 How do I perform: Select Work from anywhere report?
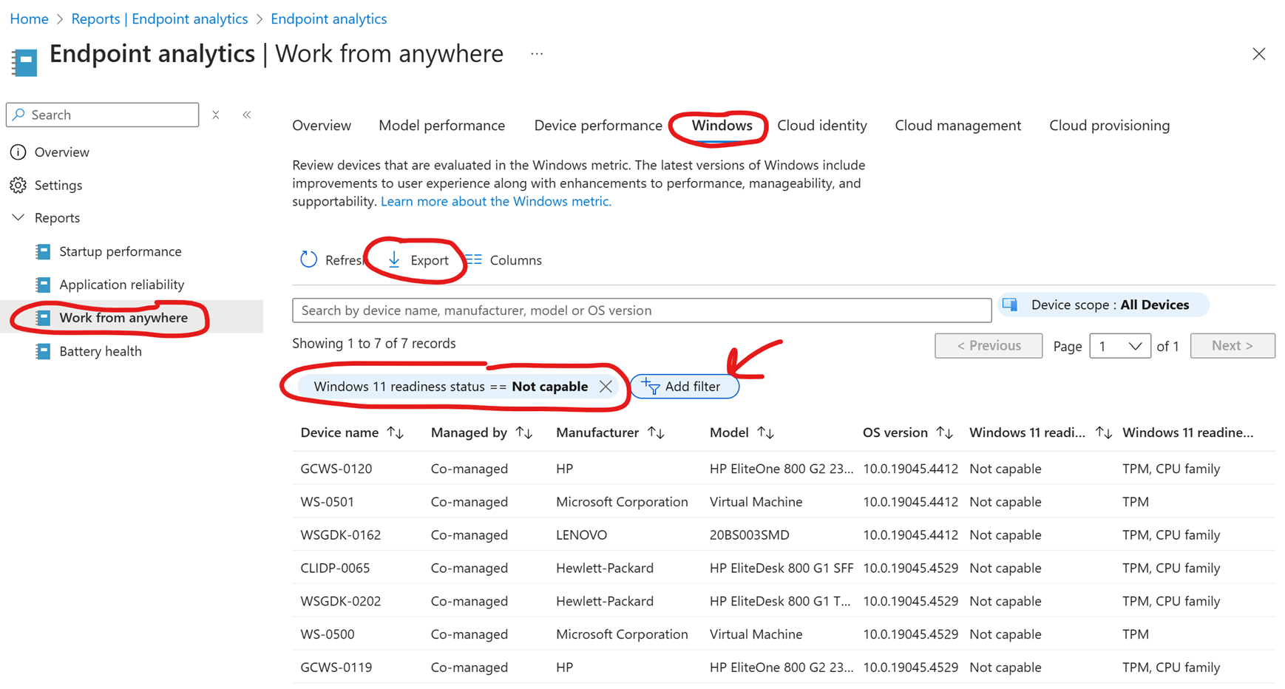(123, 318)
